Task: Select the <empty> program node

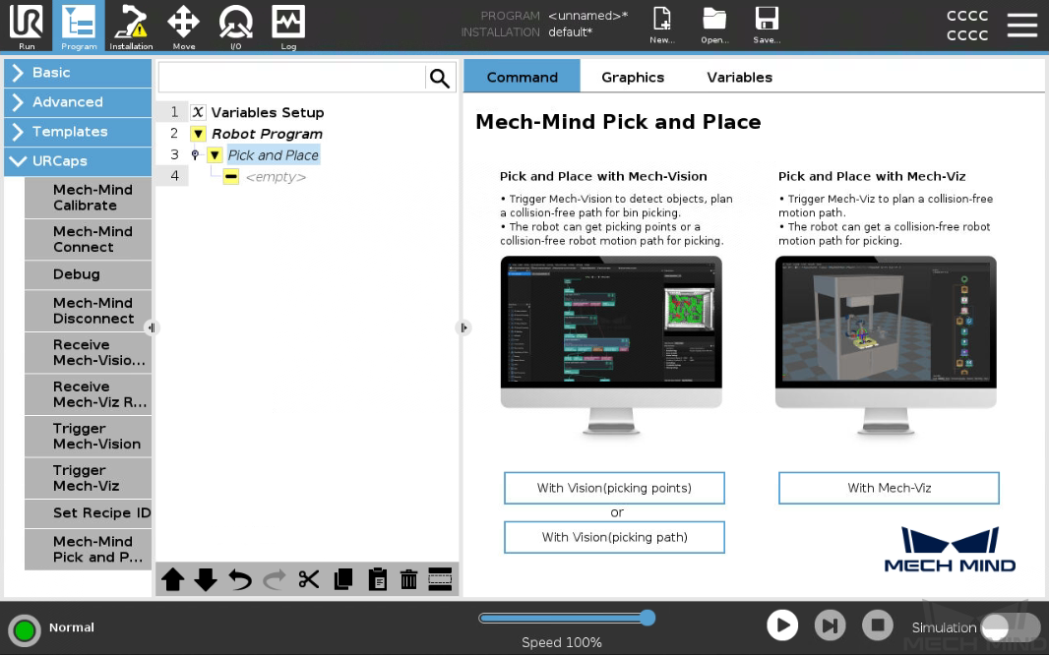Action: tap(276, 177)
